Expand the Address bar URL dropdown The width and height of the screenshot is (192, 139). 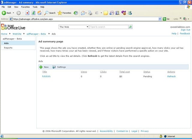tap(160, 19)
